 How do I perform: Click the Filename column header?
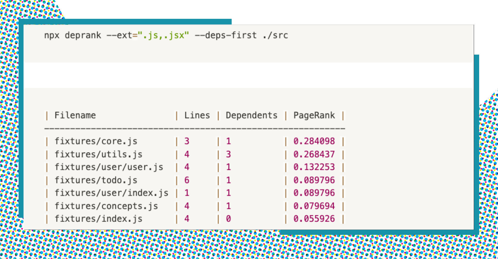[75, 115]
